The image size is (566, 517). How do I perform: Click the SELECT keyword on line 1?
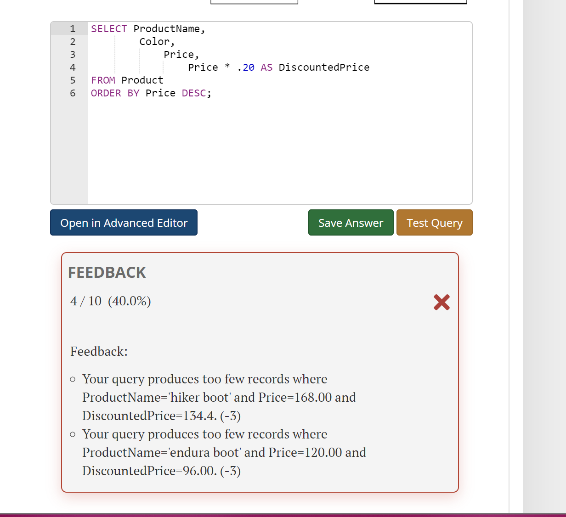click(x=108, y=28)
